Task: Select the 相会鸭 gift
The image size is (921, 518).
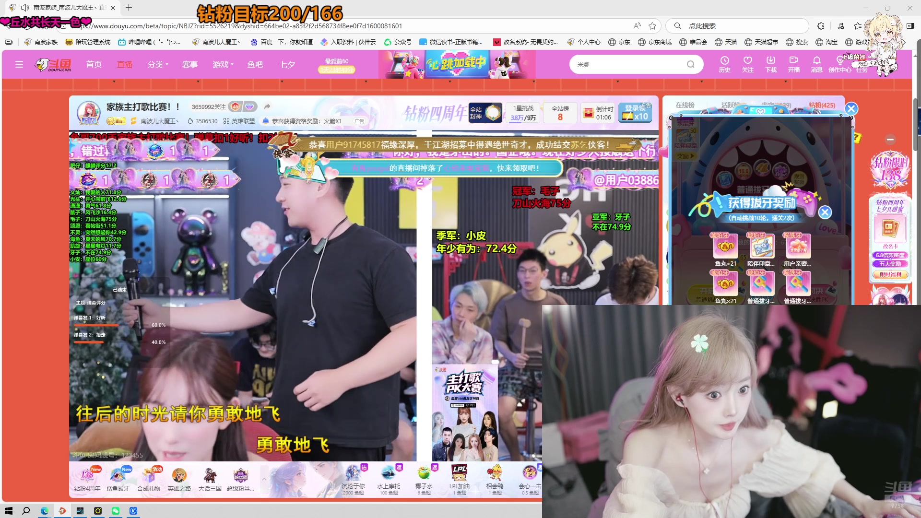Action: pyautogui.click(x=495, y=480)
